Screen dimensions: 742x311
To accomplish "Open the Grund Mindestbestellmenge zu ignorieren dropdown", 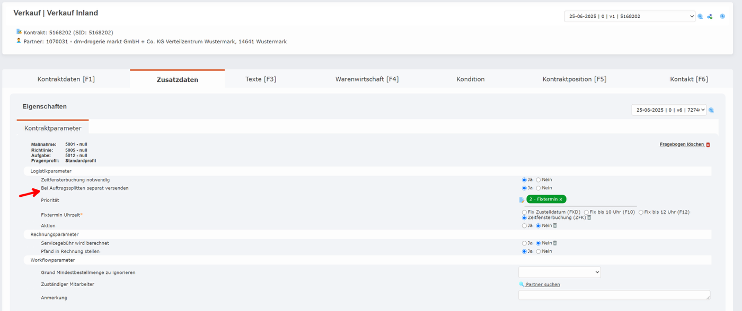I will coord(559,272).
